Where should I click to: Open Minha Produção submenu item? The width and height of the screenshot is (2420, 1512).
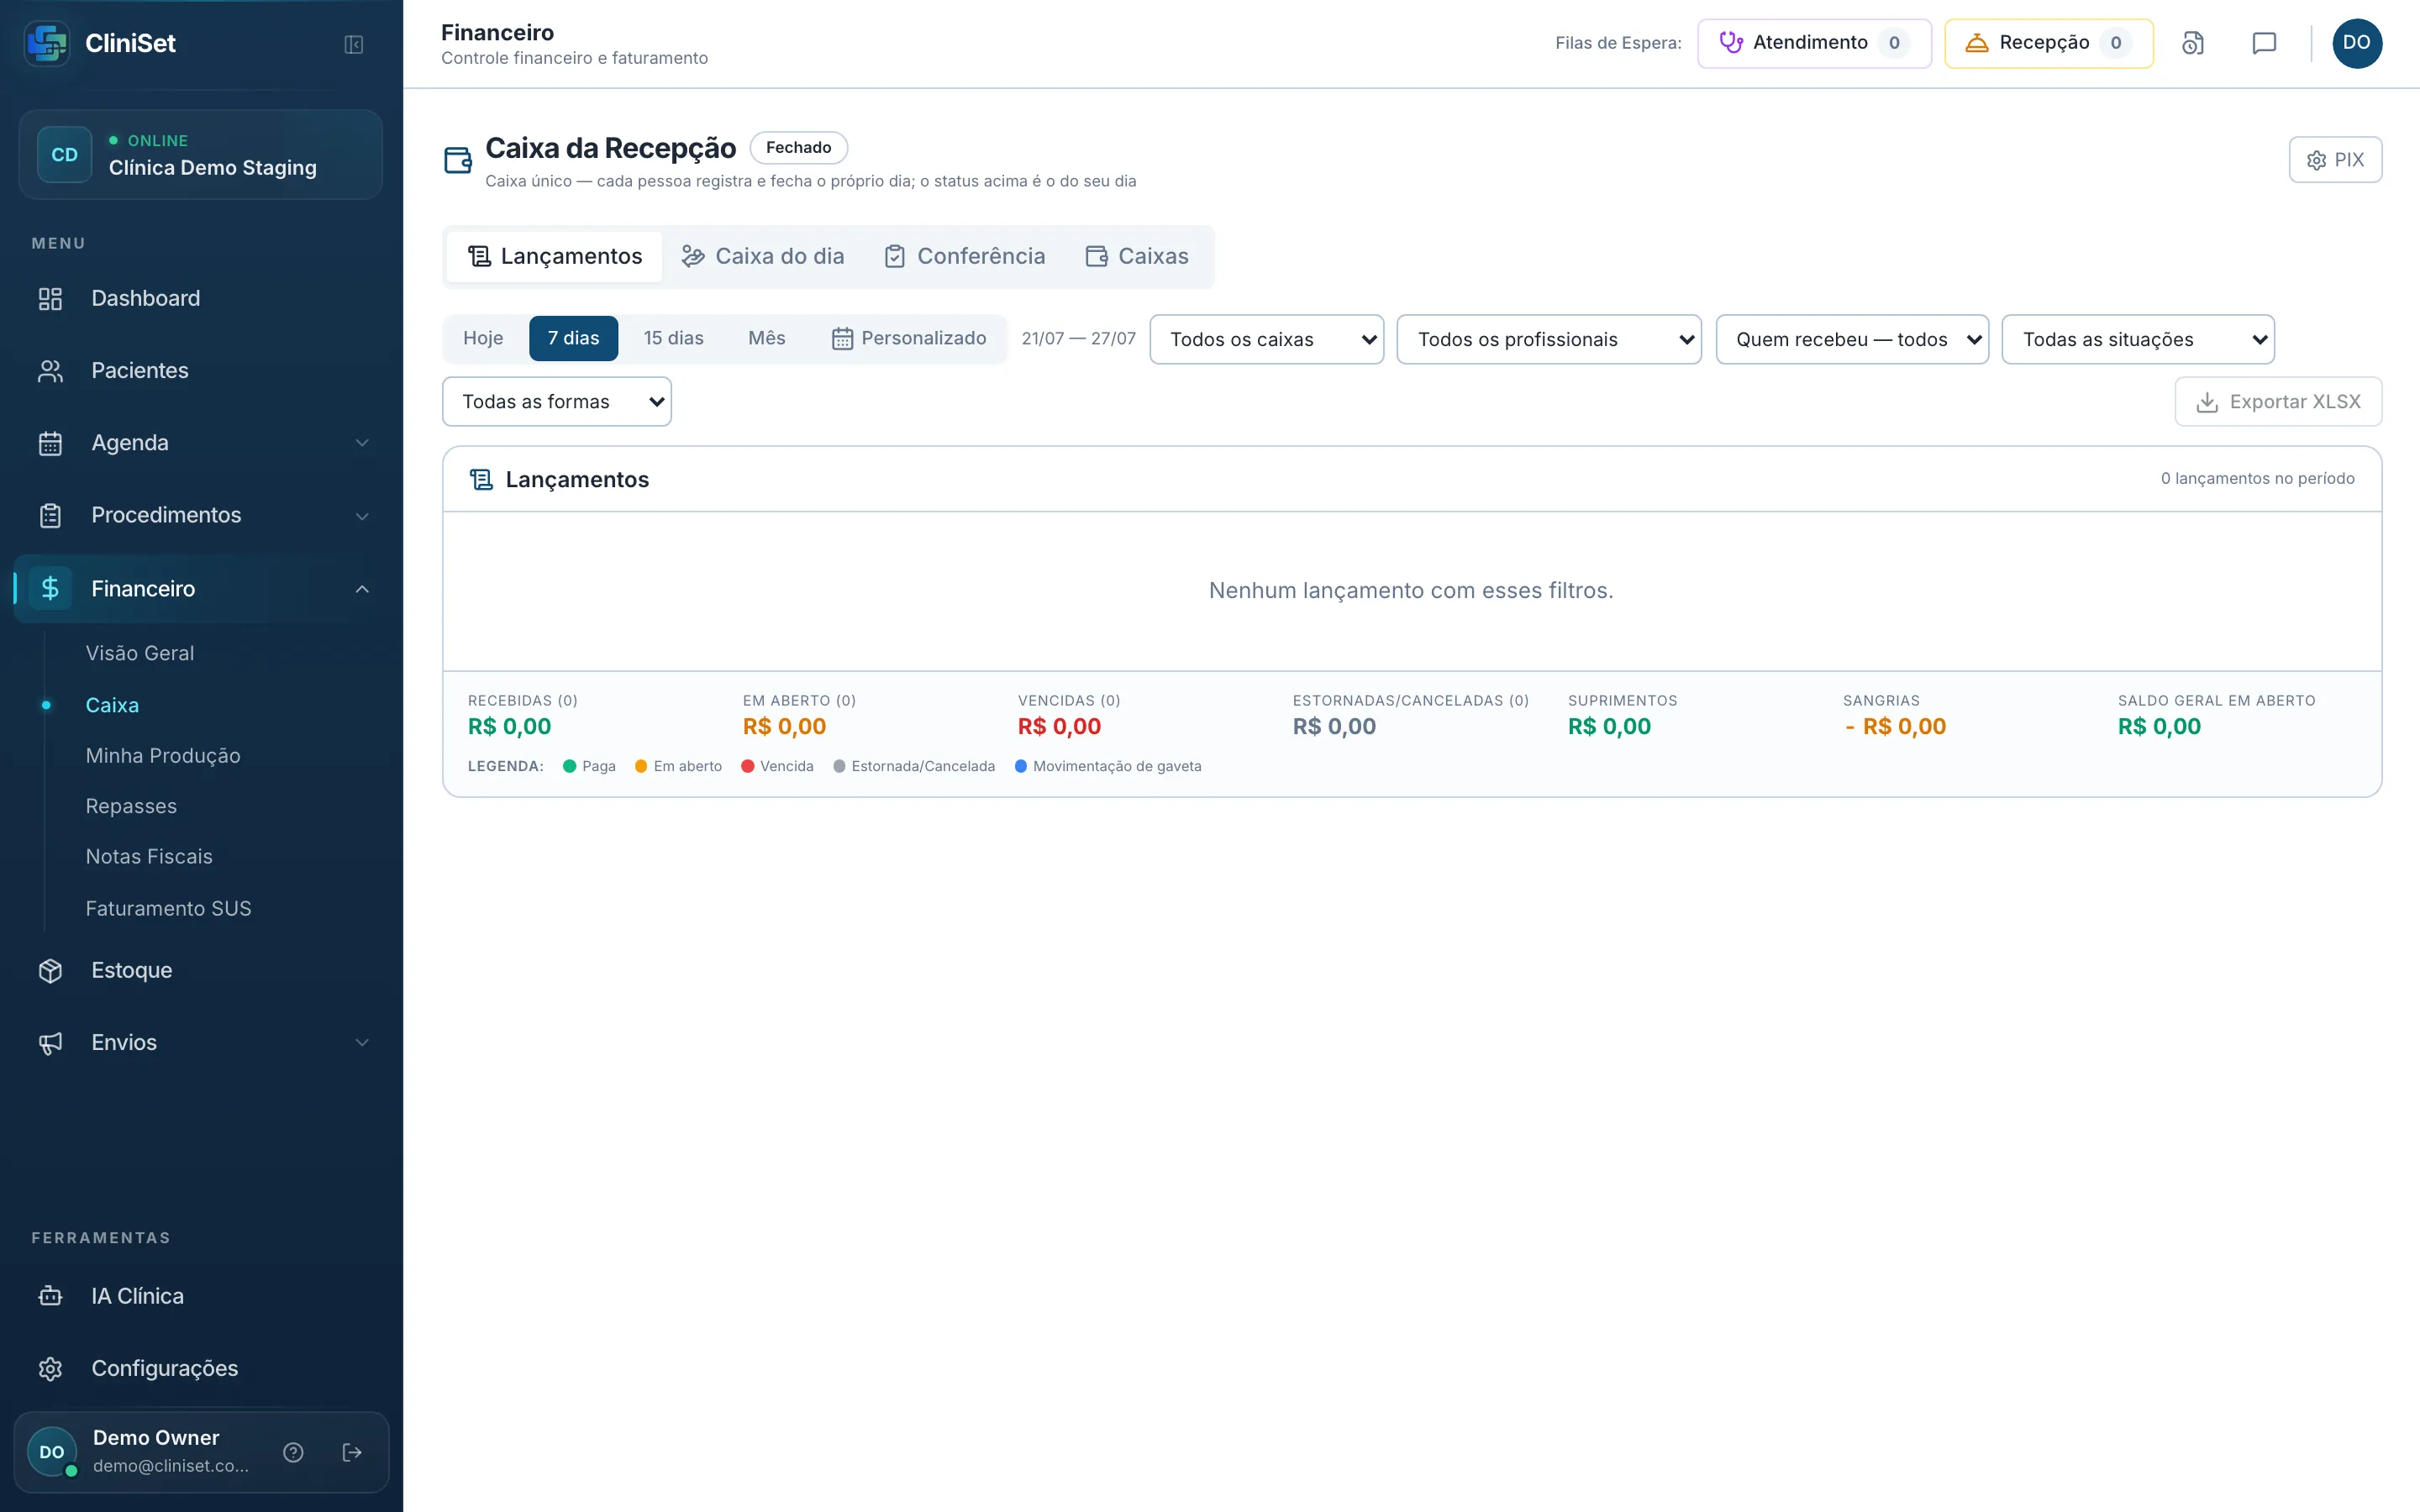(163, 756)
